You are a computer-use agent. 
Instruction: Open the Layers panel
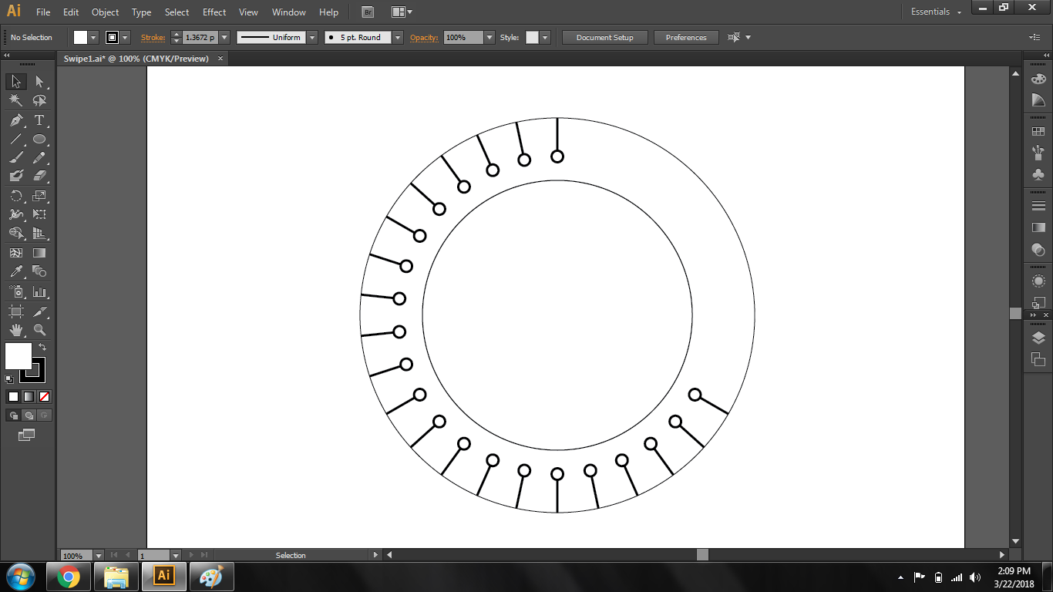pos(1038,338)
